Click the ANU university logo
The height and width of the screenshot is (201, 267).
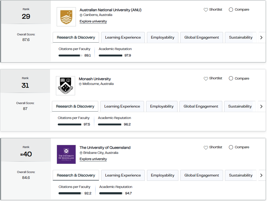[x=66, y=17]
